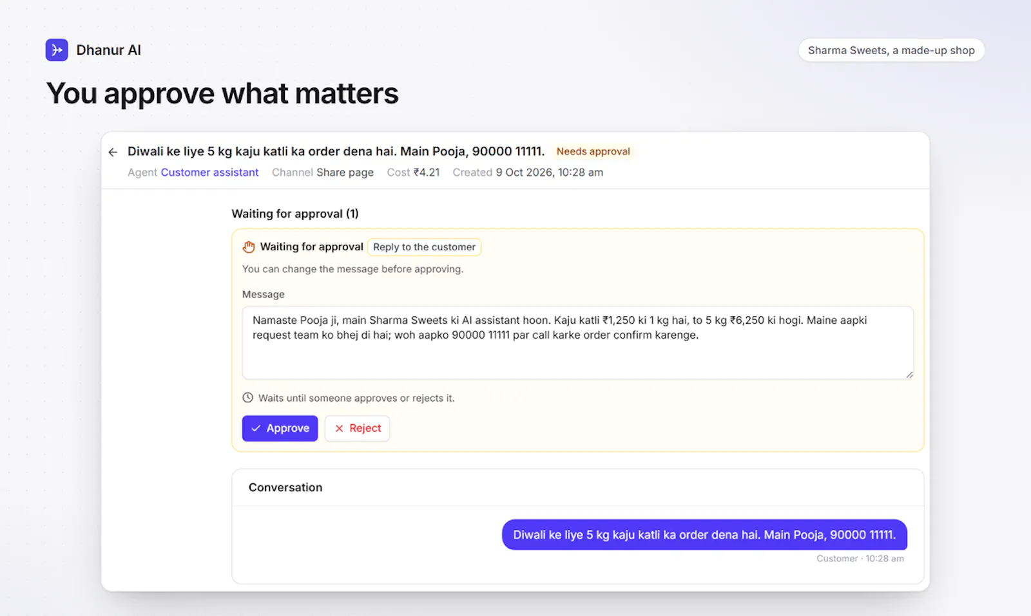This screenshot has width=1031, height=616.
Task: Go back using the left arrow icon
Action: click(113, 153)
